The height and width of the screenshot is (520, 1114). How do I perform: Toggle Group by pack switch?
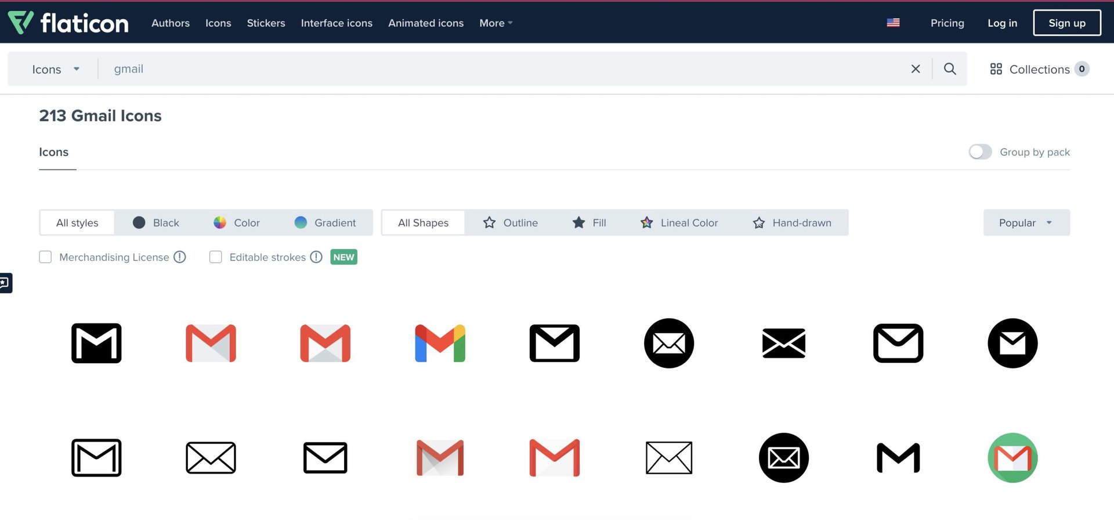[x=980, y=151]
